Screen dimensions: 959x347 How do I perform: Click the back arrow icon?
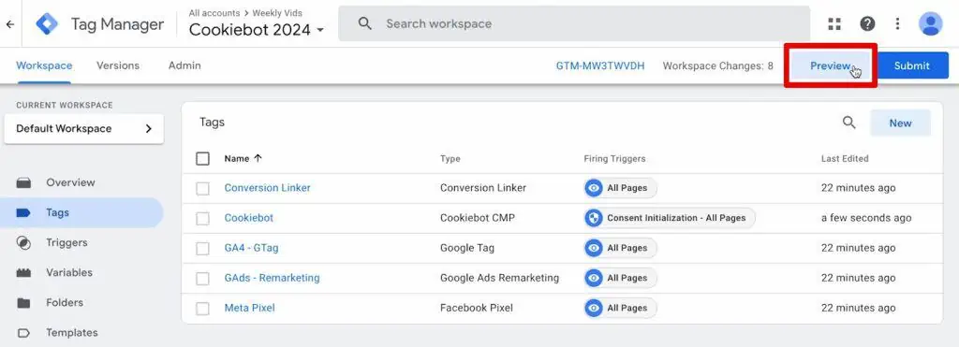click(x=10, y=24)
